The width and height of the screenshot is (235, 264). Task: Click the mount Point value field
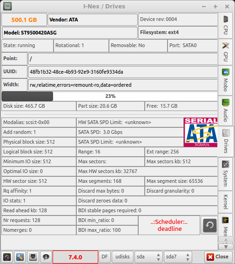click(x=123, y=59)
